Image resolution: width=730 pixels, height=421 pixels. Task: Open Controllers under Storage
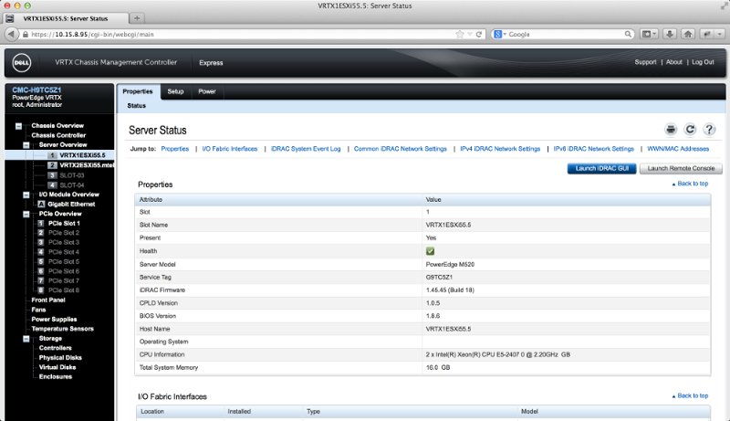pos(56,348)
